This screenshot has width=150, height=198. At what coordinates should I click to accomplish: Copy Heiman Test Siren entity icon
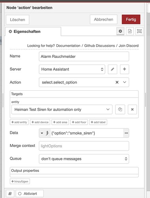pyautogui.click(x=120, y=109)
